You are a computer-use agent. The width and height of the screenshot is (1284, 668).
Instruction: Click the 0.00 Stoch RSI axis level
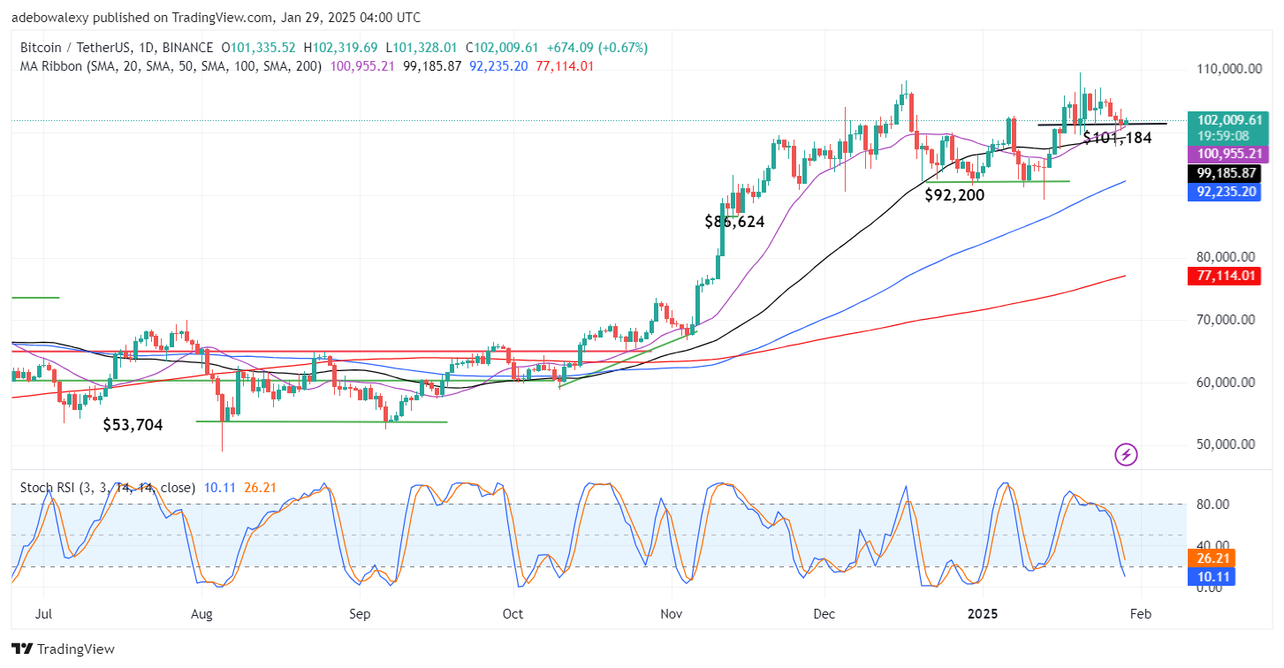[1212, 587]
